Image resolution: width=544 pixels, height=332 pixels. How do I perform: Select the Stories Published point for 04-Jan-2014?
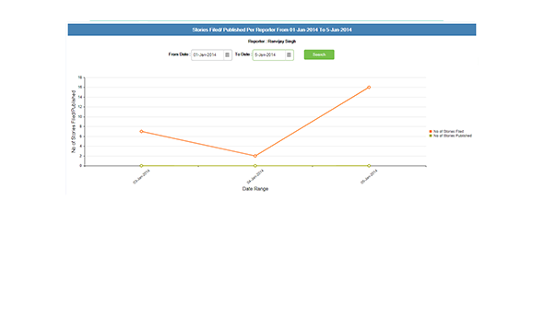255,166
